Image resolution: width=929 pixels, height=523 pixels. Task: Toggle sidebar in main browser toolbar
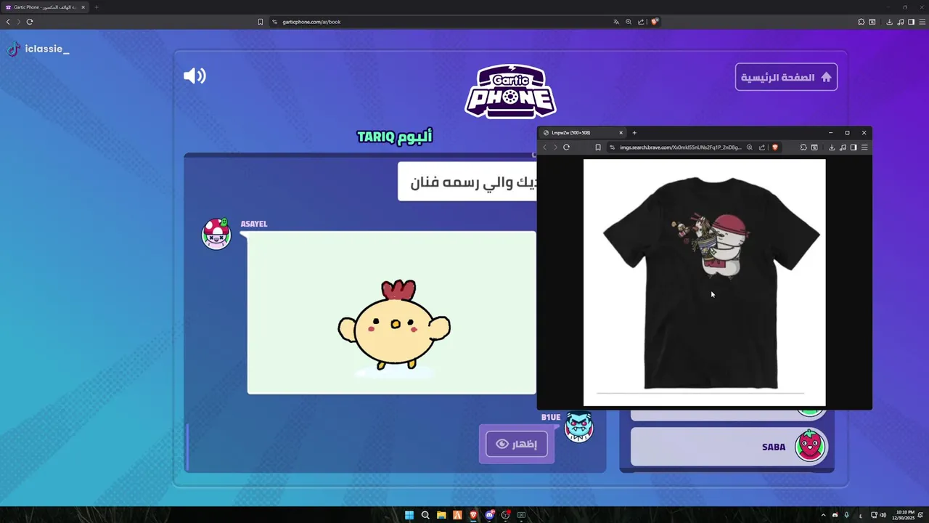pyautogui.click(x=912, y=22)
